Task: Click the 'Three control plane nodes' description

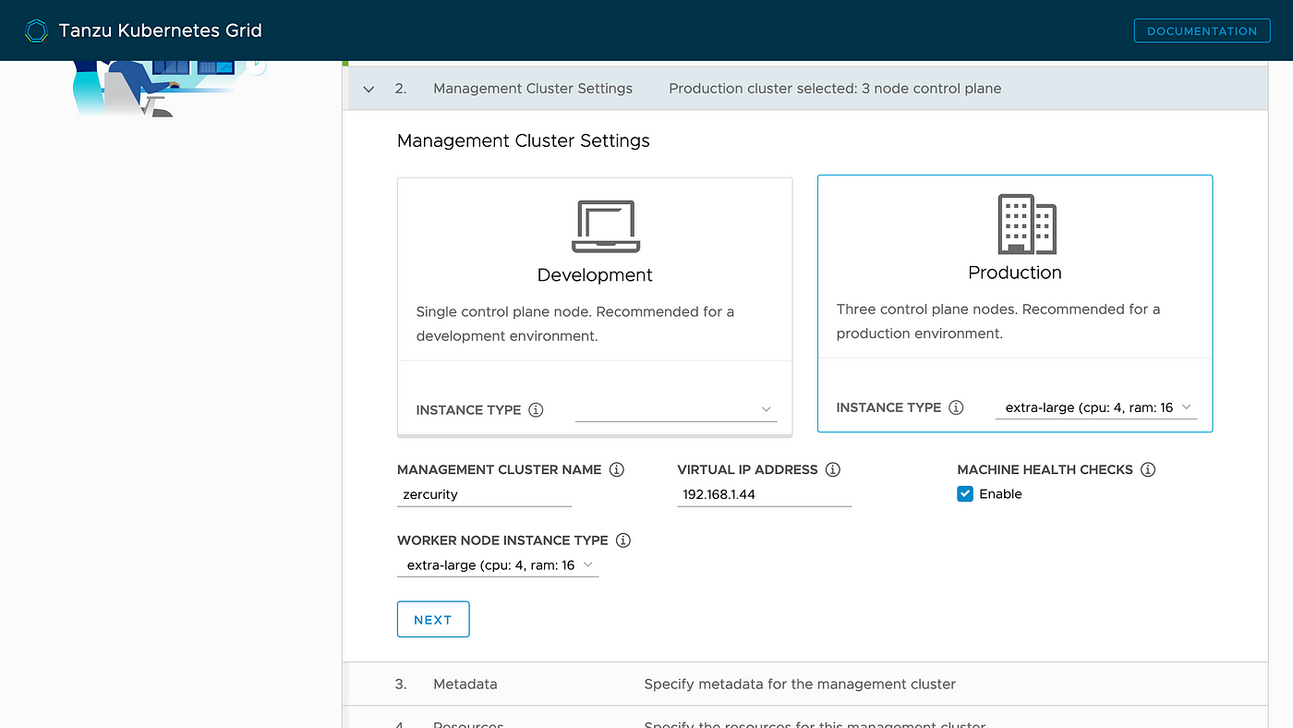Action: 998,321
